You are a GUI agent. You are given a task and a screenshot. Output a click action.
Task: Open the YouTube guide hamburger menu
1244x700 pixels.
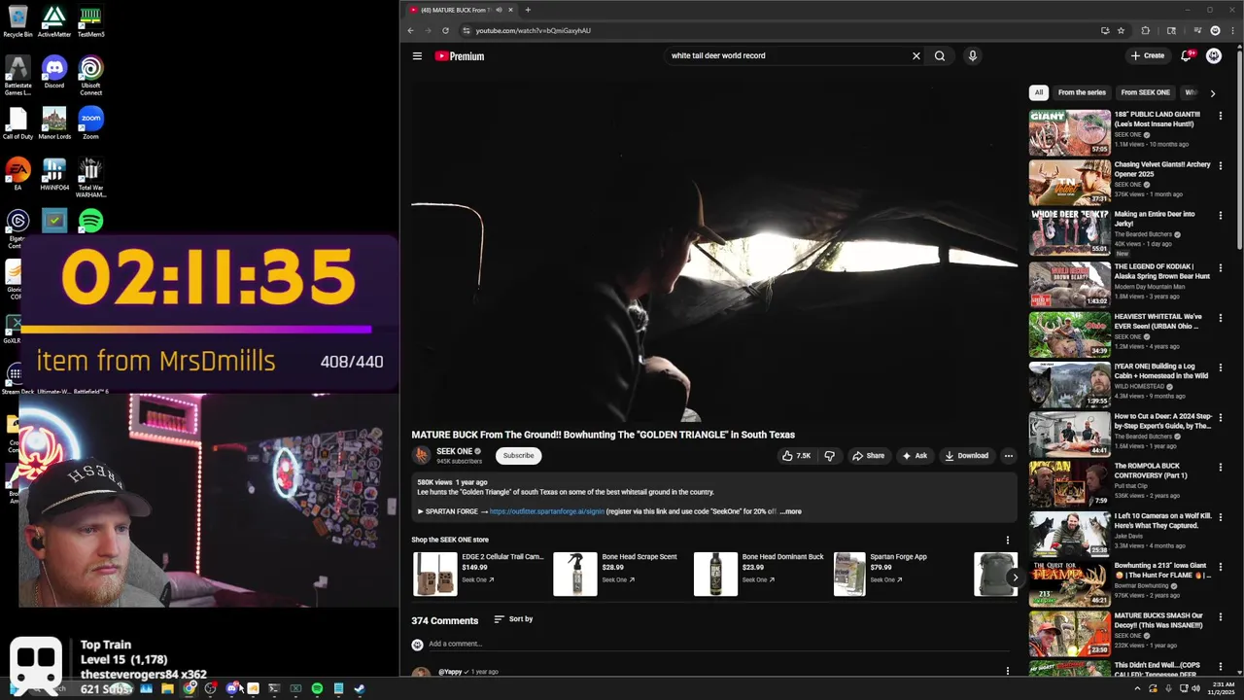pos(417,56)
